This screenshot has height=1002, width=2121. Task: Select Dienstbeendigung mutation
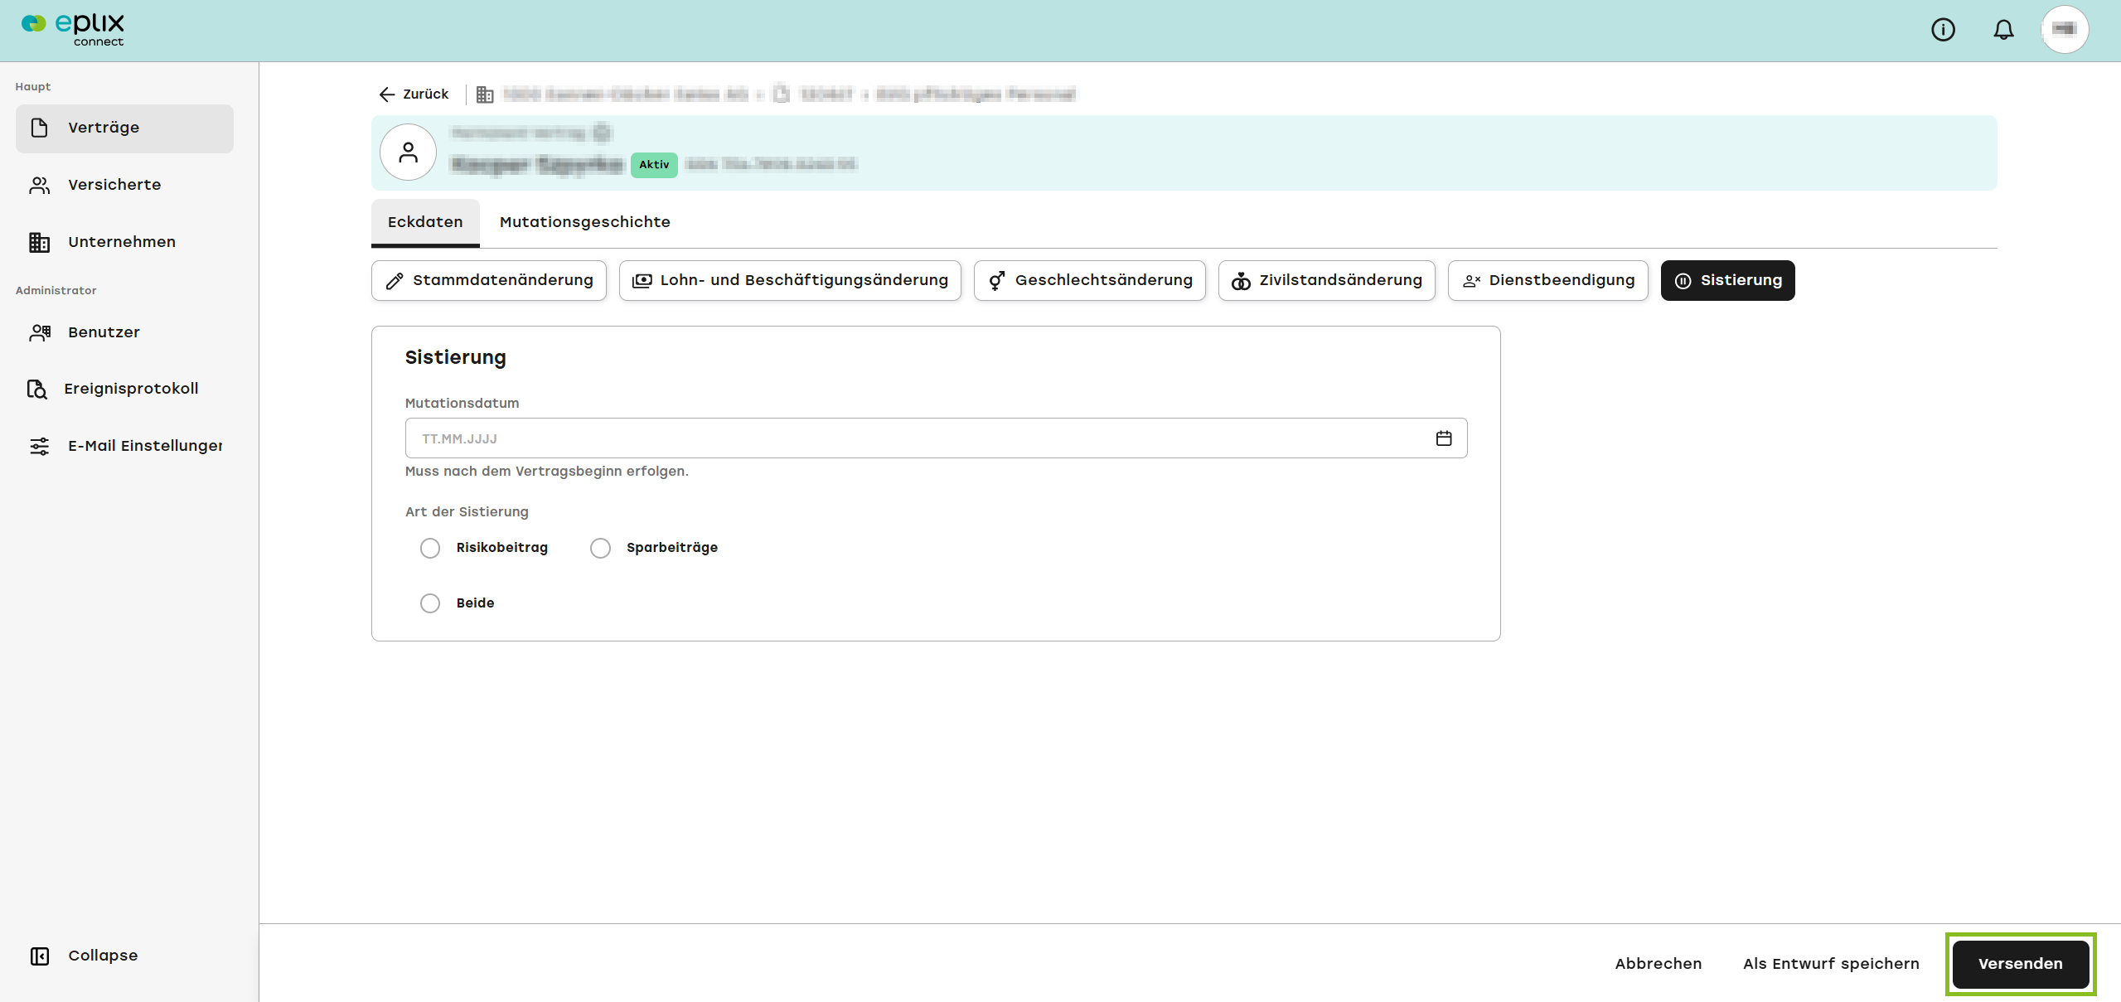click(1547, 280)
